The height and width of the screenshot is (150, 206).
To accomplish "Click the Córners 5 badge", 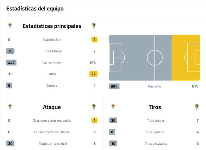I will tap(10, 85).
